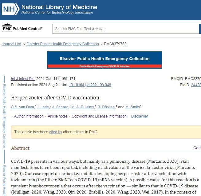
Task: Expand the Author information section
Action: [29, 116]
